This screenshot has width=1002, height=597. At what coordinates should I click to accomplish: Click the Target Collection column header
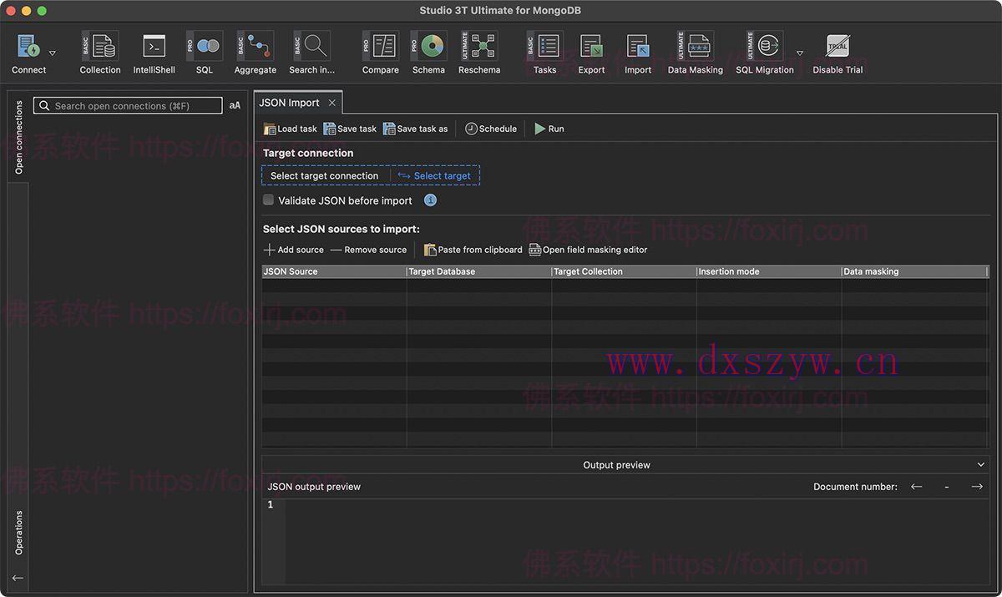point(624,271)
